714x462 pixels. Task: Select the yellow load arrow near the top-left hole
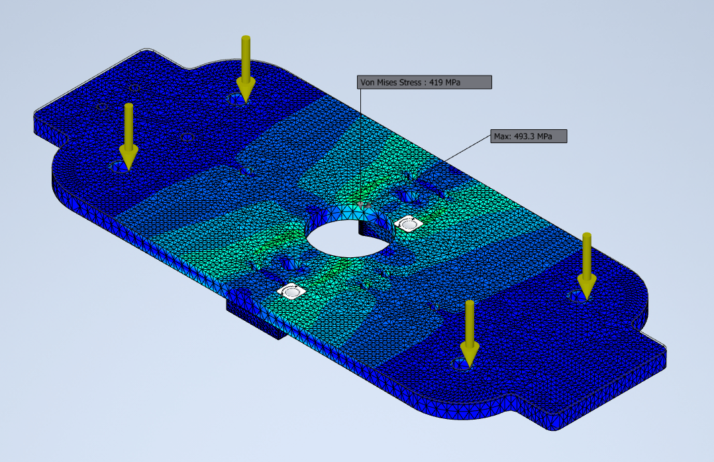pos(246,66)
